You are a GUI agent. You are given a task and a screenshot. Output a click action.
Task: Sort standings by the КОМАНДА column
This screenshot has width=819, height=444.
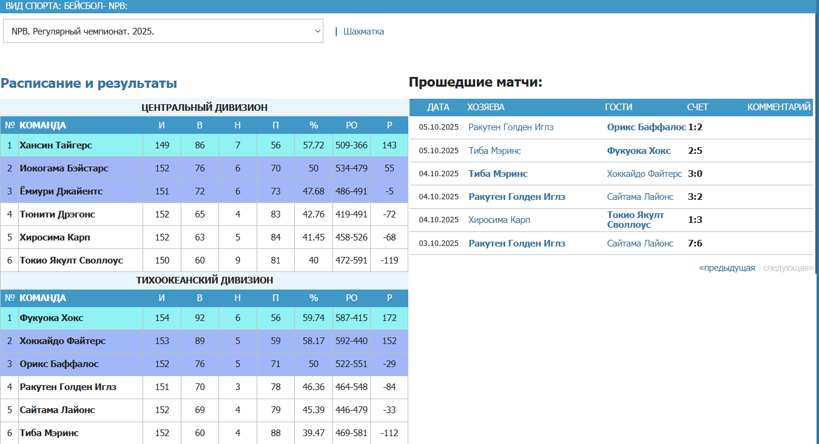coord(42,125)
